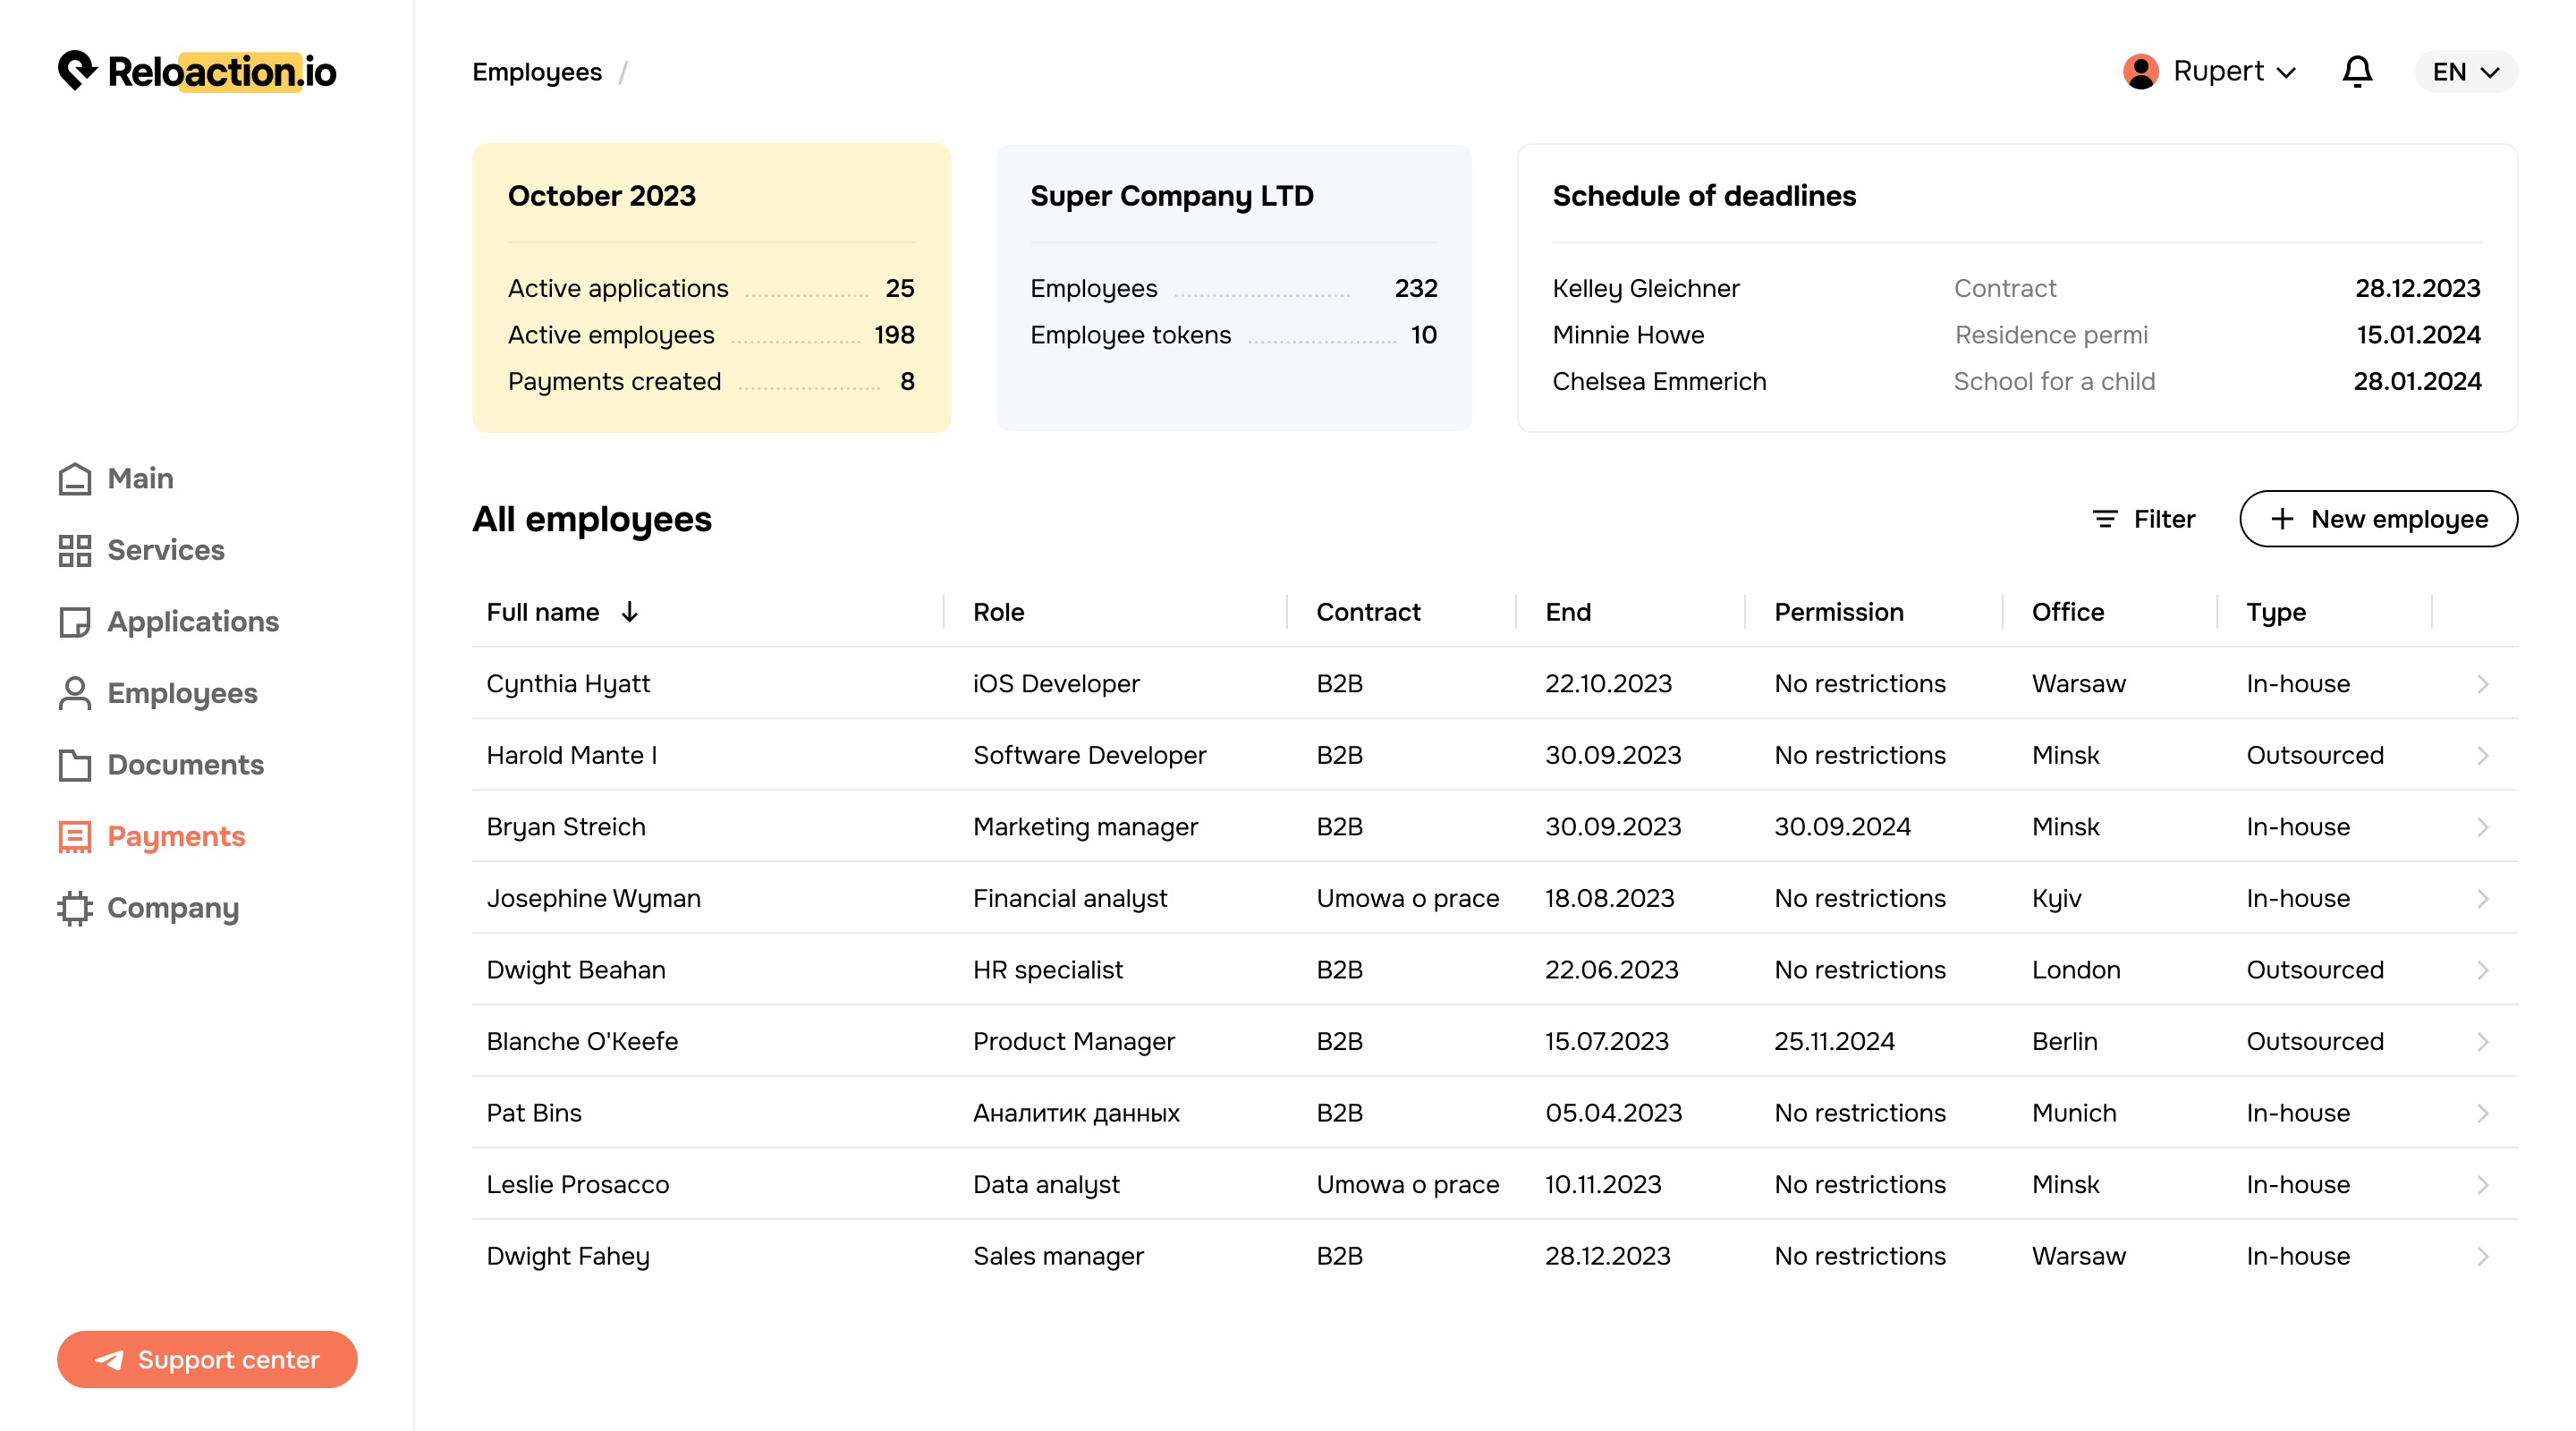Screen dimensions: 2576x1431
Task: Click the Services grid icon
Action: 75,550
